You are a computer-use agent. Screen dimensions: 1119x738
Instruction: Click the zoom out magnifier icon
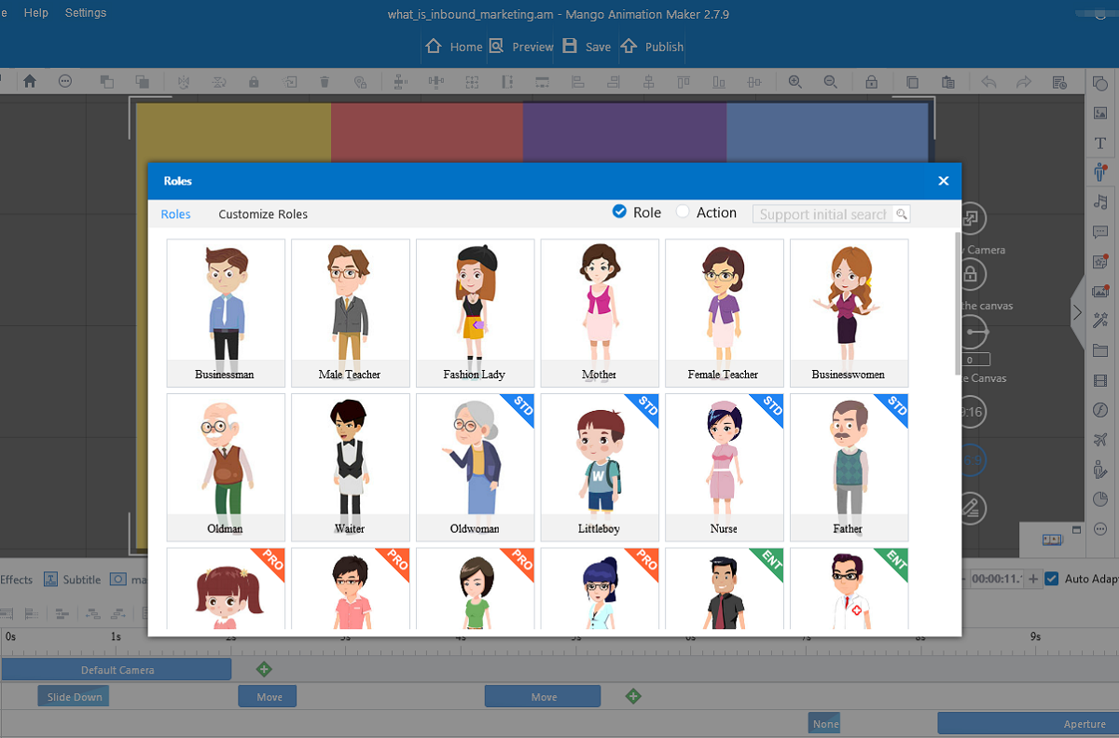(830, 81)
